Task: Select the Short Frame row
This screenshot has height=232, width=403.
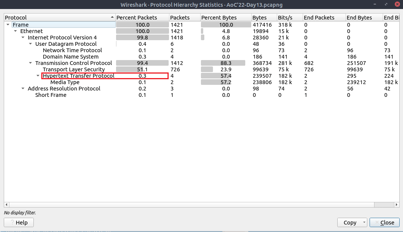Action: (x=201, y=95)
